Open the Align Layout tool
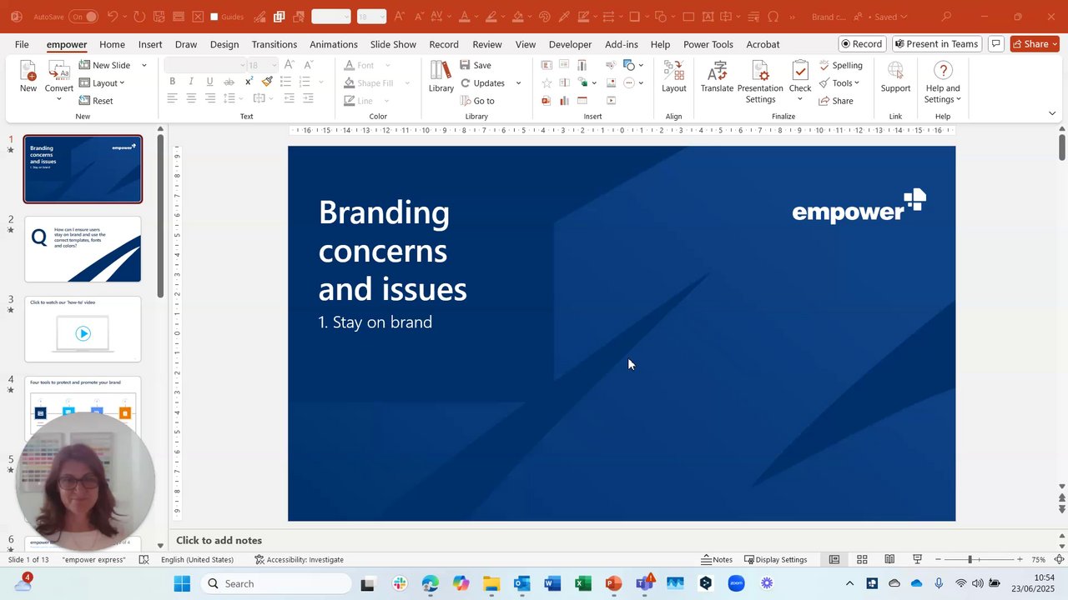Screen dimensions: 1068x600 click(x=673, y=77)
